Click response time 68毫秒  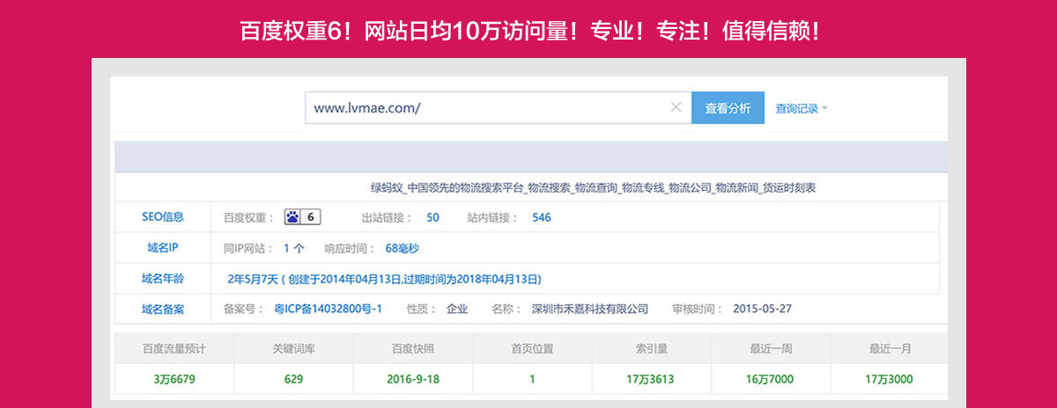coord(403,248)
